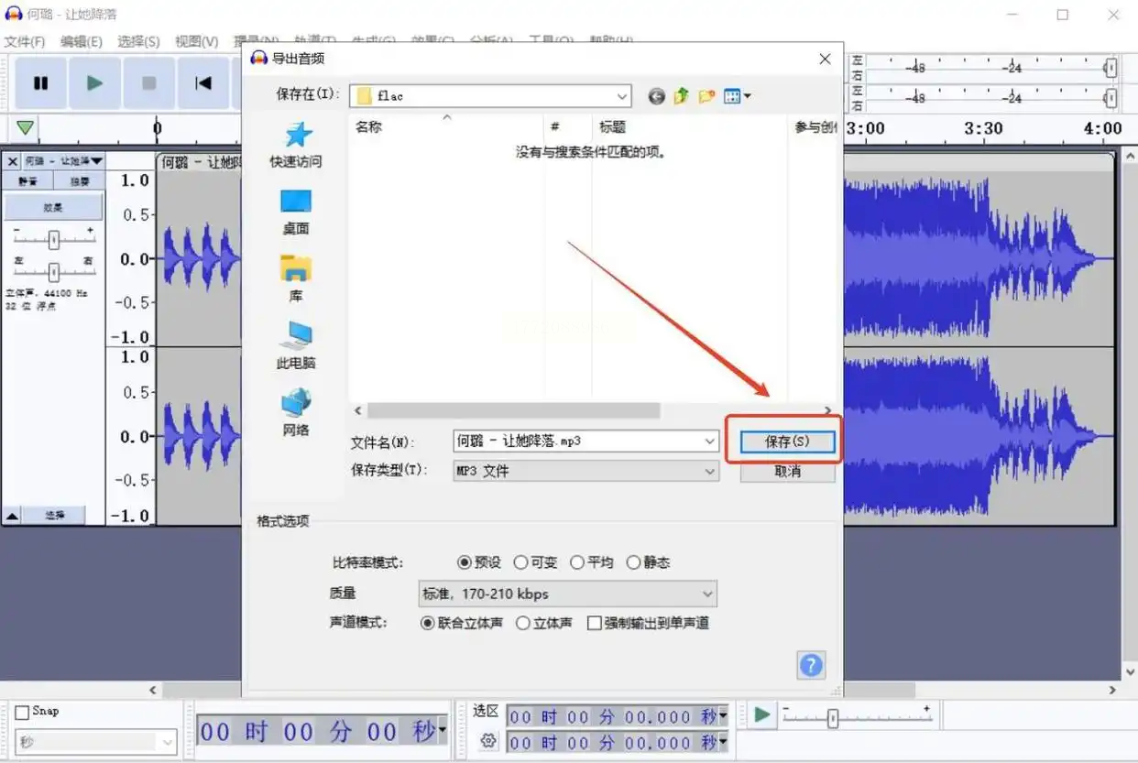1138x763 pixels.
Task: Choose the Stereo channel mode radio
Action: click(523, 623)
